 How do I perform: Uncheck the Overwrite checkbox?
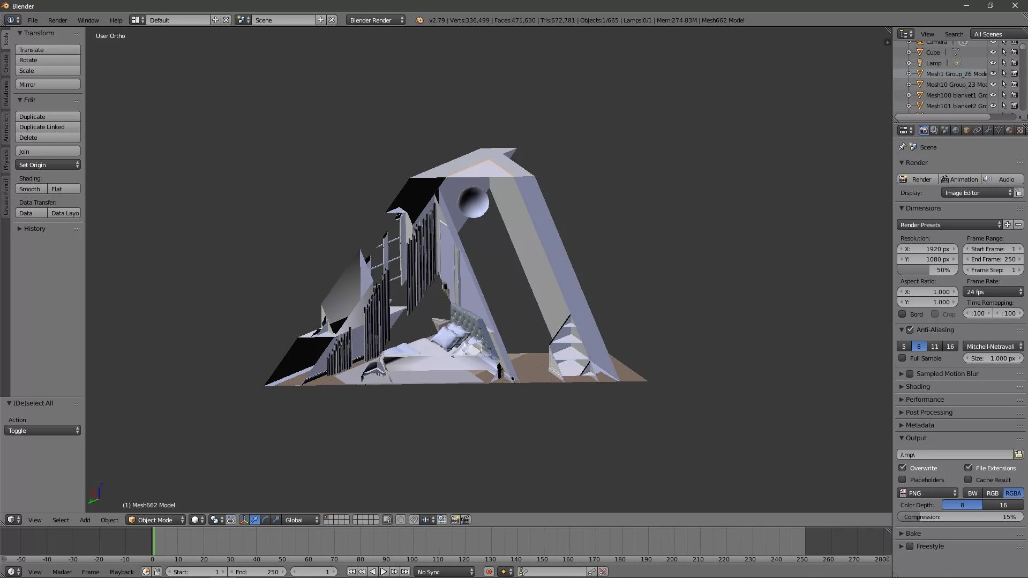coord(903,468)
